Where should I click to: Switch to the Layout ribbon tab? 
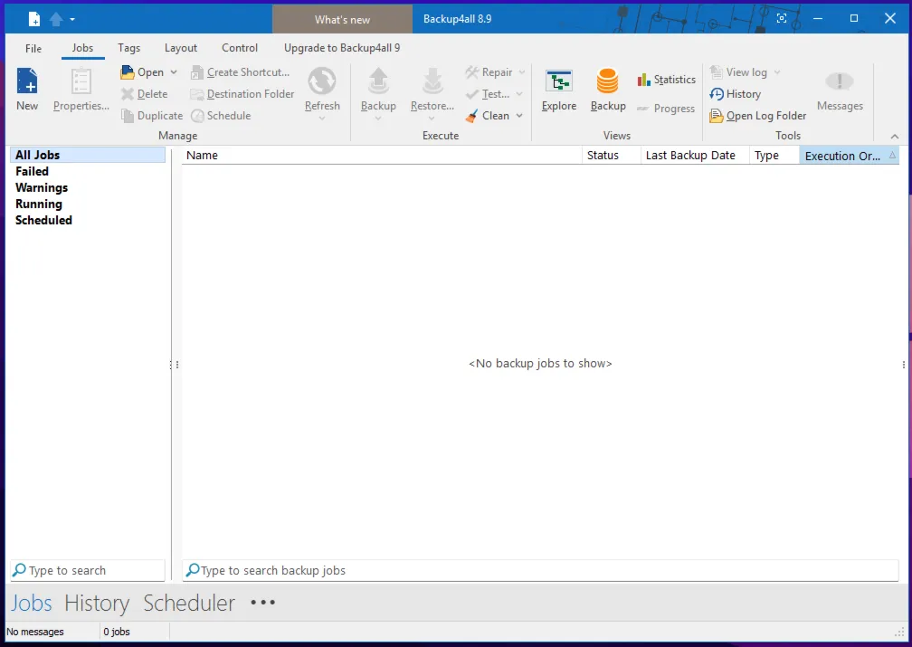pyautogui.click(x=181, y=48)
